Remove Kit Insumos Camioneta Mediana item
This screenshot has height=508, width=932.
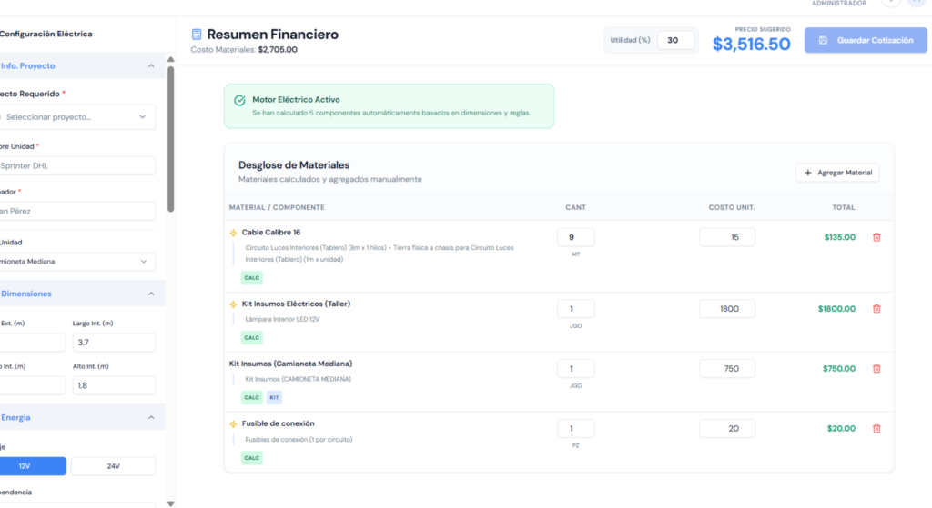coord(876,369)
